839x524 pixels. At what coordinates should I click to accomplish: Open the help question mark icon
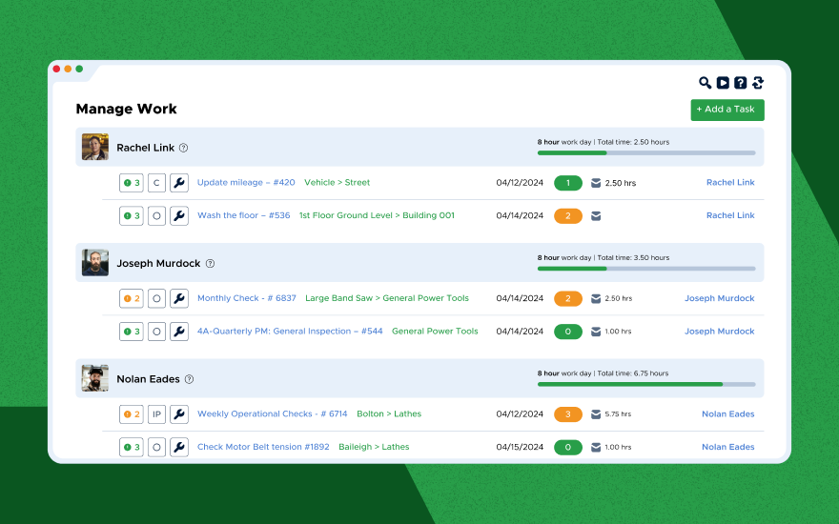740,83
